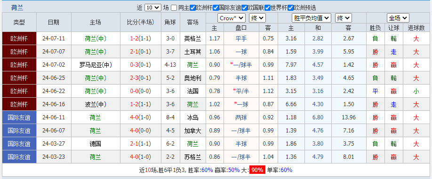Screen dimensions: 432x179
Task: Click the 欧洲杯 type cell for 24-07-11
Action: click(19, 39)
